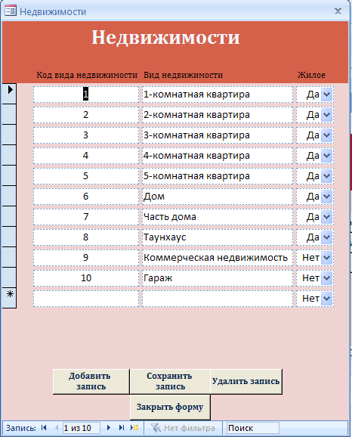Click Удалить запись button
Screen dimensions: 352x437
(x=246, y=382)
